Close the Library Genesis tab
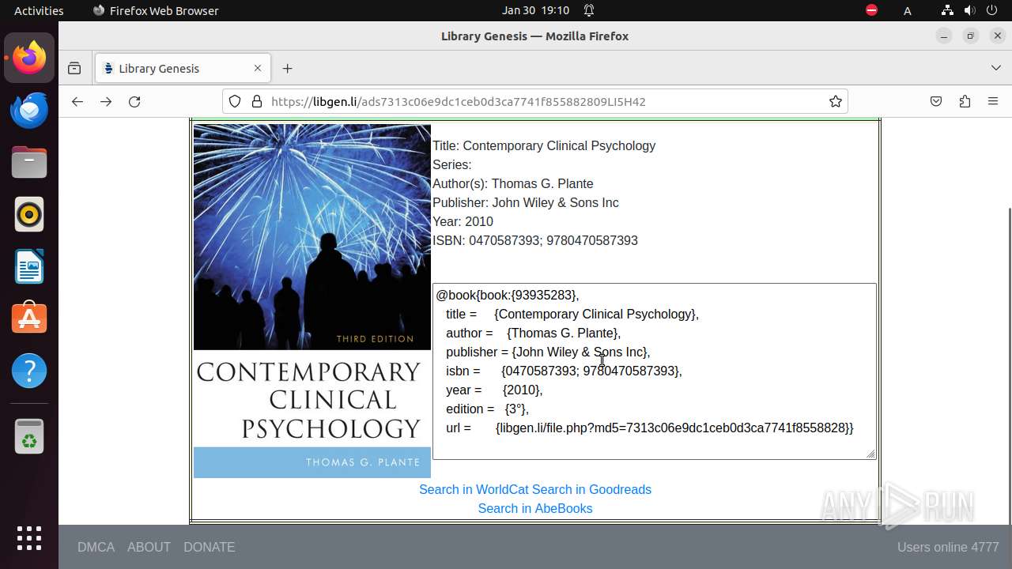 click(x=257, y=68)
